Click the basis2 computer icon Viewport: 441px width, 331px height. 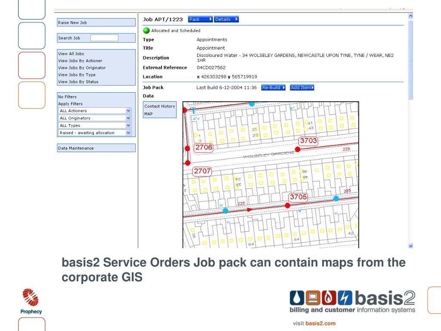(313, 298)
